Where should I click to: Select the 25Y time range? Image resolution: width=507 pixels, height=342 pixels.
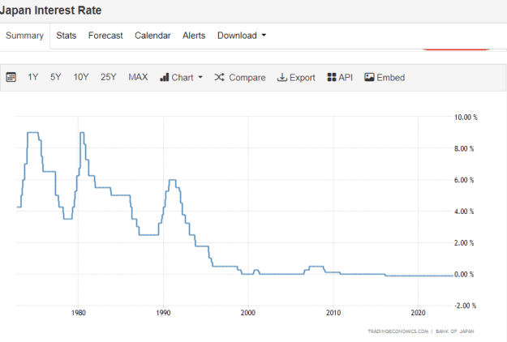[109, 77]
